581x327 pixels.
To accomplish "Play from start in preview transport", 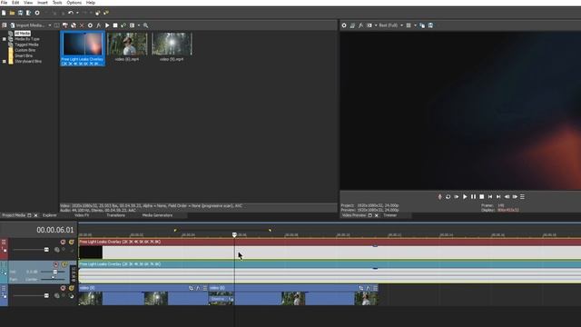I will pyautogui.click(x=457, y=197).
